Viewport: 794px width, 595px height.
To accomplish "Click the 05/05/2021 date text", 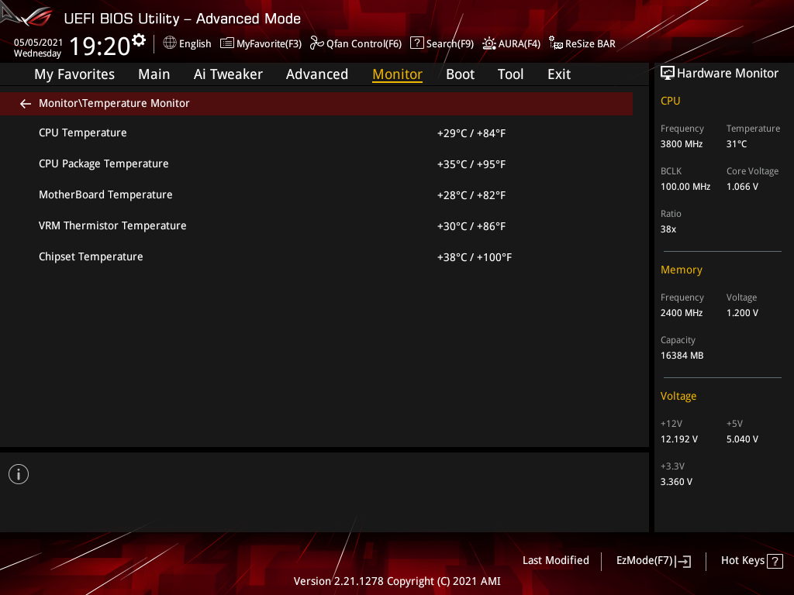I will [x=38, y=43].
